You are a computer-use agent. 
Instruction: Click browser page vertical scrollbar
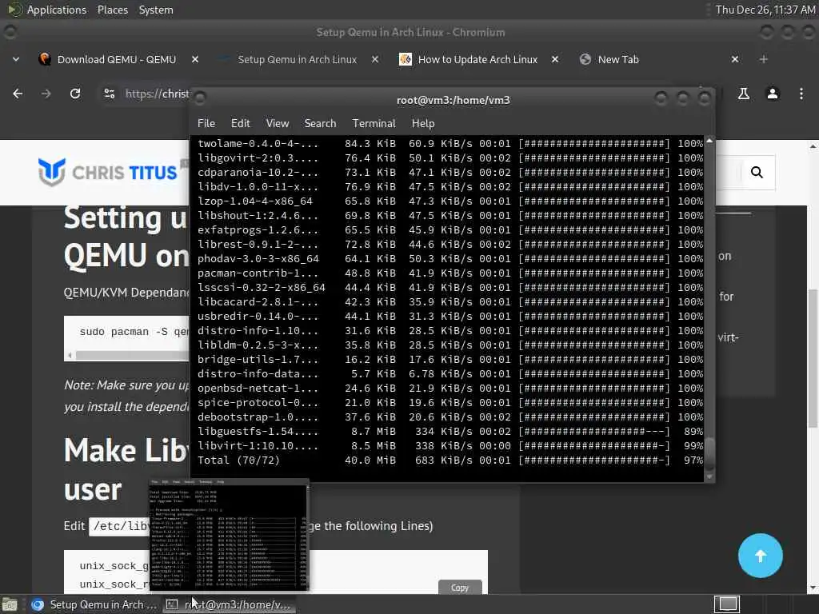click(813, 357)
